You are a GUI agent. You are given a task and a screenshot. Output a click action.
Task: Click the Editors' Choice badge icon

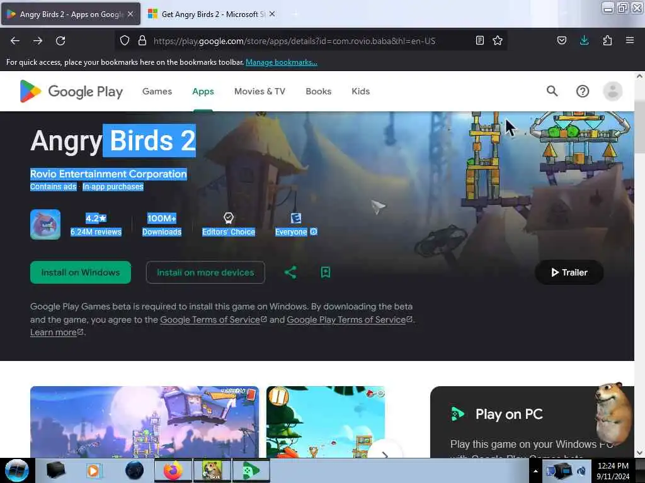pyautogui.click(x=228, y=218)
